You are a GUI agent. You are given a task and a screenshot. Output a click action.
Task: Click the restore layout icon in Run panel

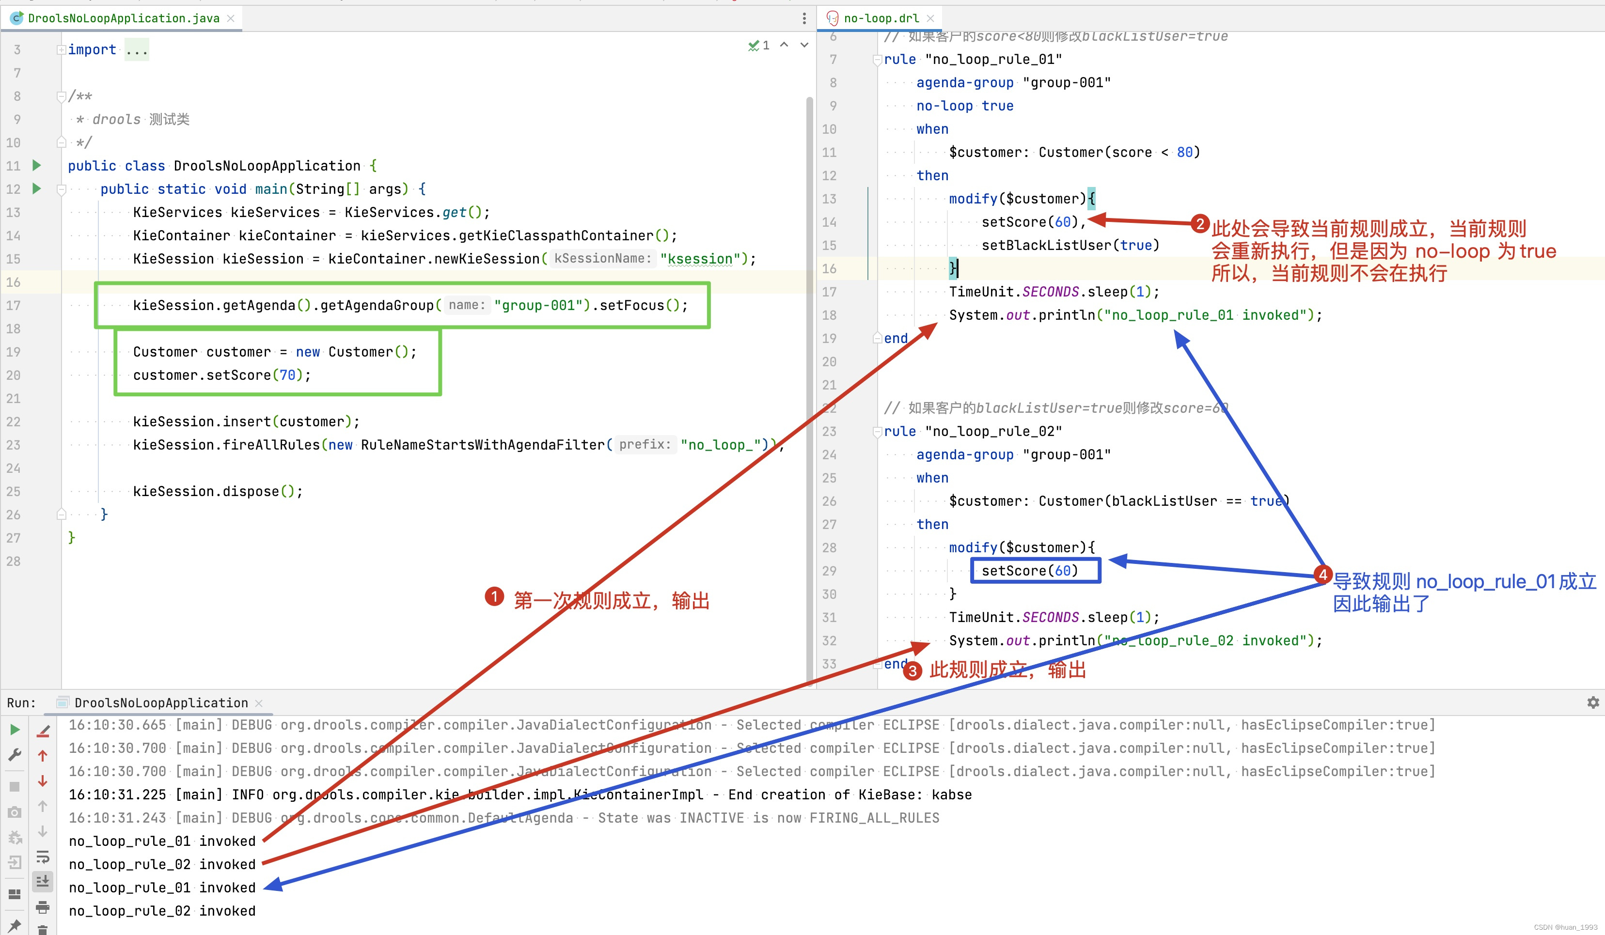point(15,894)
